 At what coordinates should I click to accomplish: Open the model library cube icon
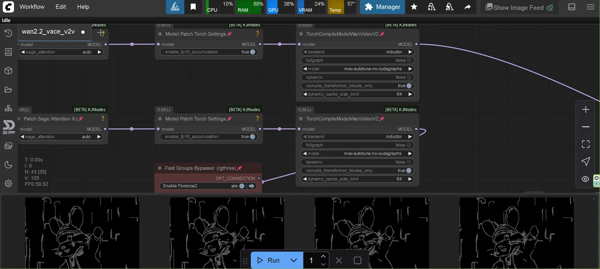coord(8,71)
